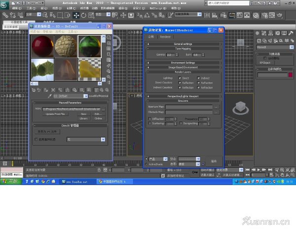296x229 pixels.
Task: Click the Backlight icon in Material Editor
Action: pyautogui.click(x=109, y=43)
